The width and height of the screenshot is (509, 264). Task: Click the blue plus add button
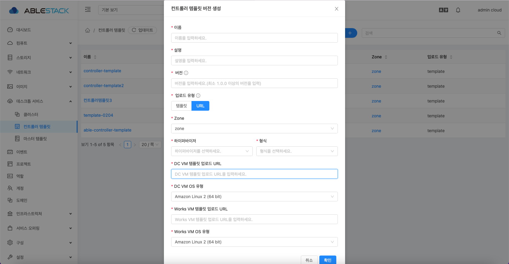click(350, 33)
